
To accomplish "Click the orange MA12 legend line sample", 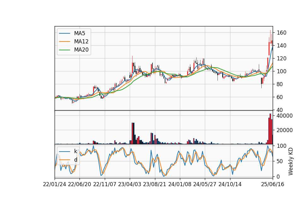I will click(64, 42).
